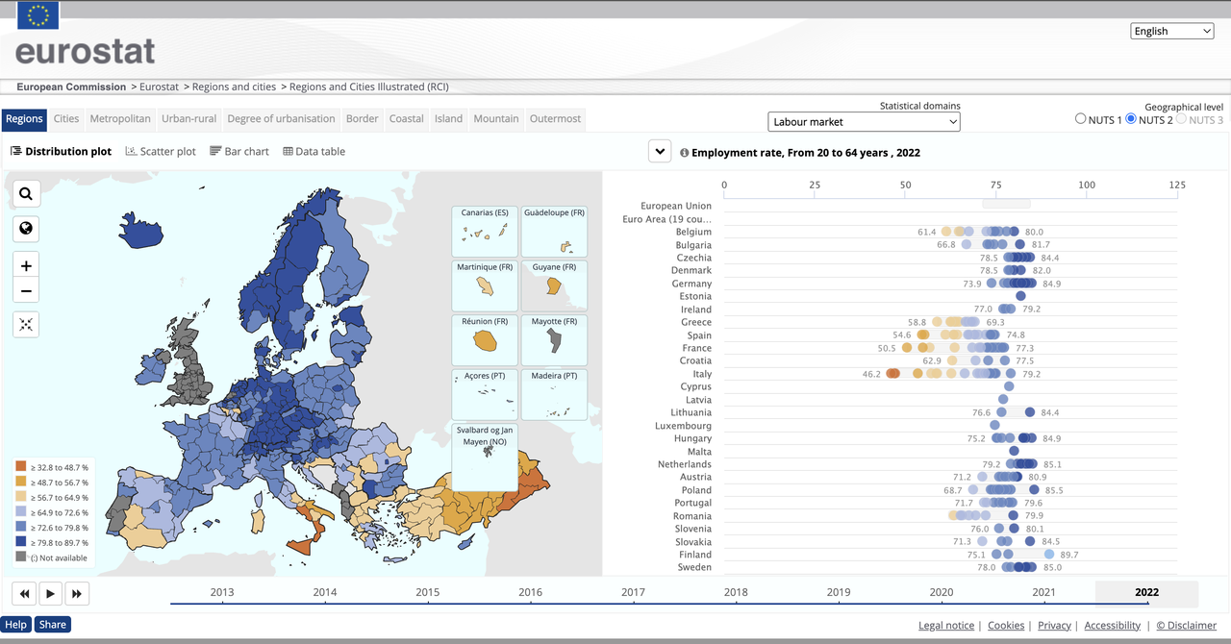Viewport: 1231px width, 644px height.
Task: Select year 2013 on the timeline
Action: (222, 593)
